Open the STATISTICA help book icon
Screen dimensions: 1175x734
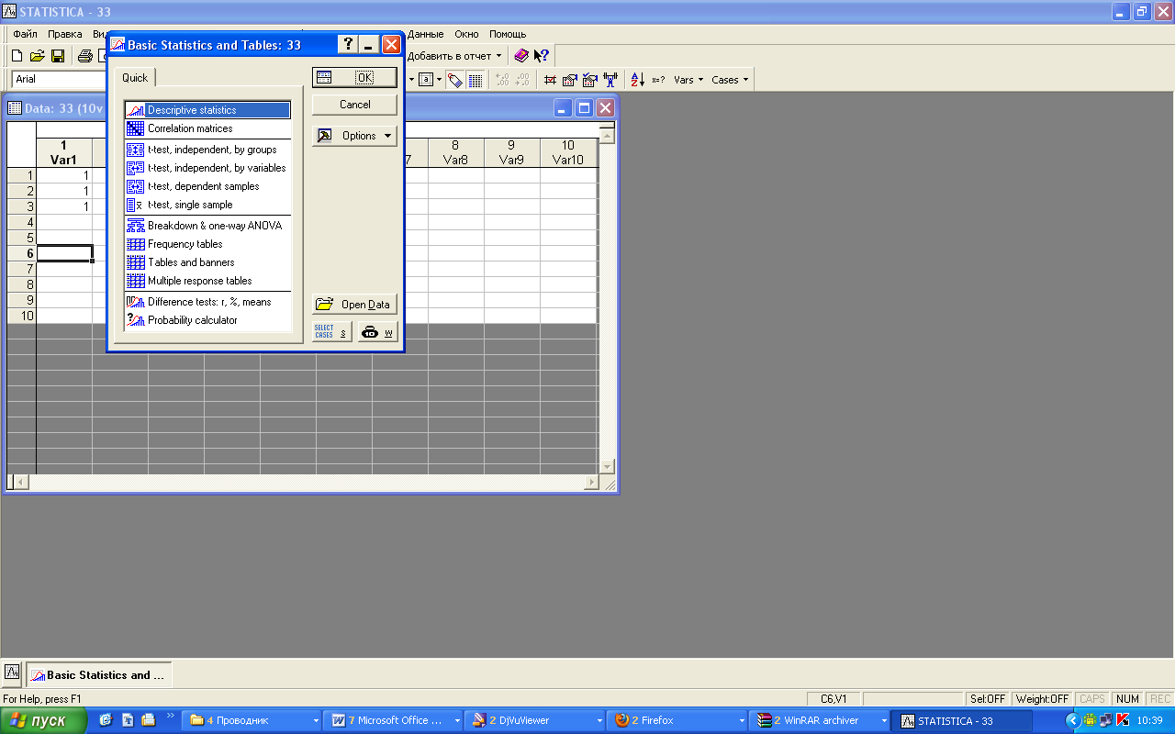click(521, 56)
